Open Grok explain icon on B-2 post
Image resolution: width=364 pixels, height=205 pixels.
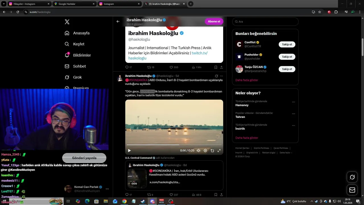(216, 76)
